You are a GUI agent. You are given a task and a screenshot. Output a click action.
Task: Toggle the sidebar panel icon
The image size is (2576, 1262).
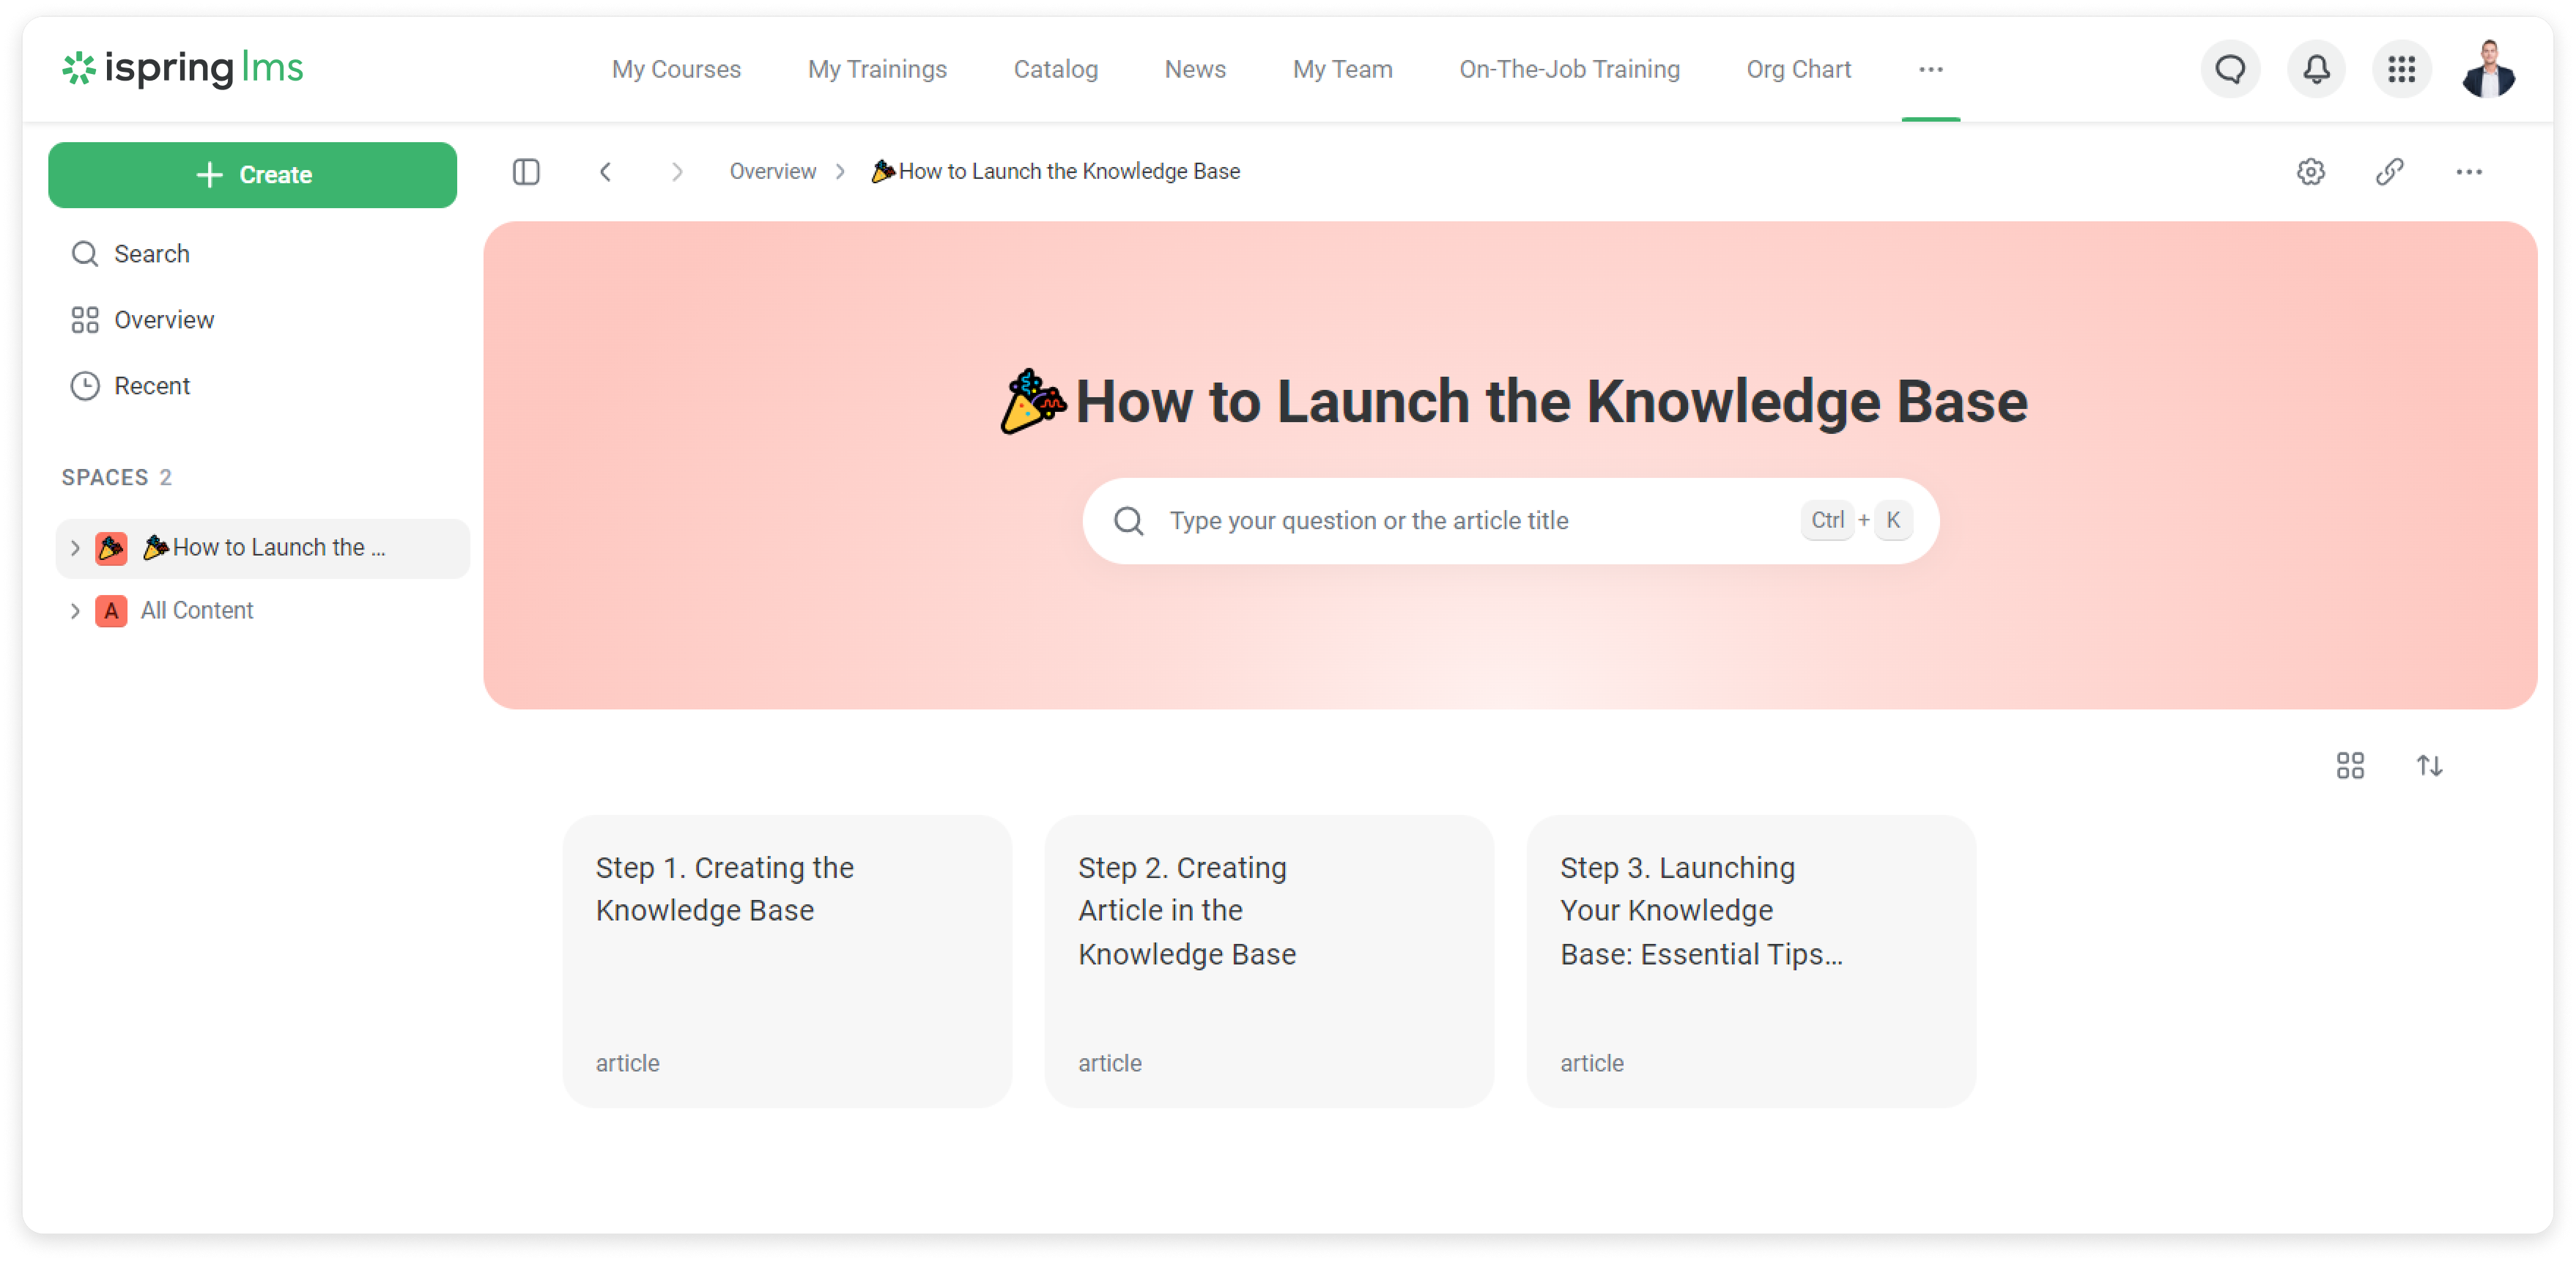[526, 172]
